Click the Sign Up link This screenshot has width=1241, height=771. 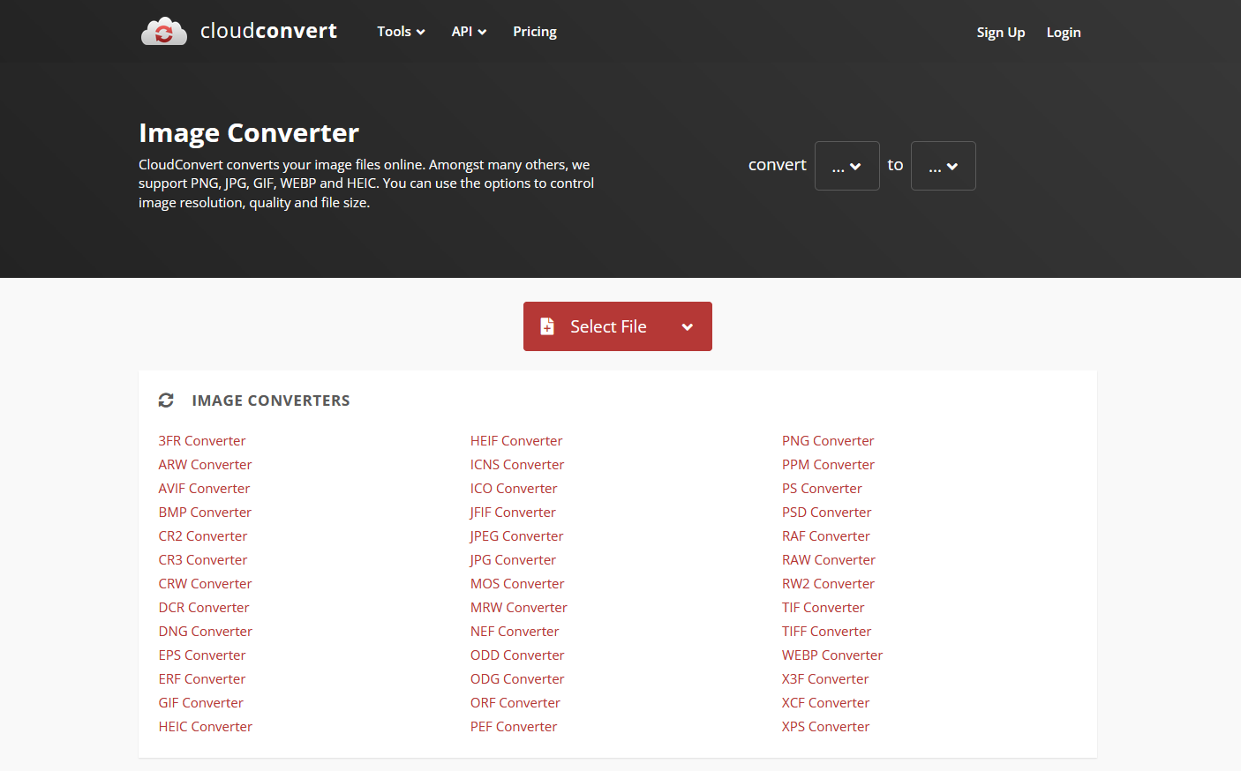point(1001,33)
